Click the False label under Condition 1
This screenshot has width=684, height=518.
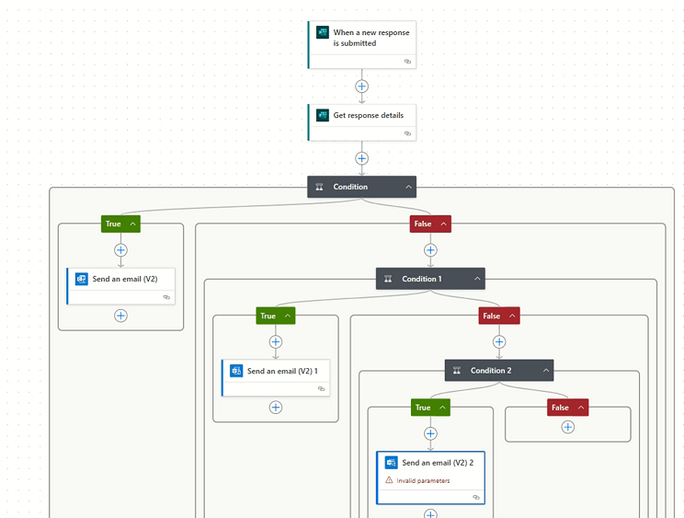click(492, 316)
